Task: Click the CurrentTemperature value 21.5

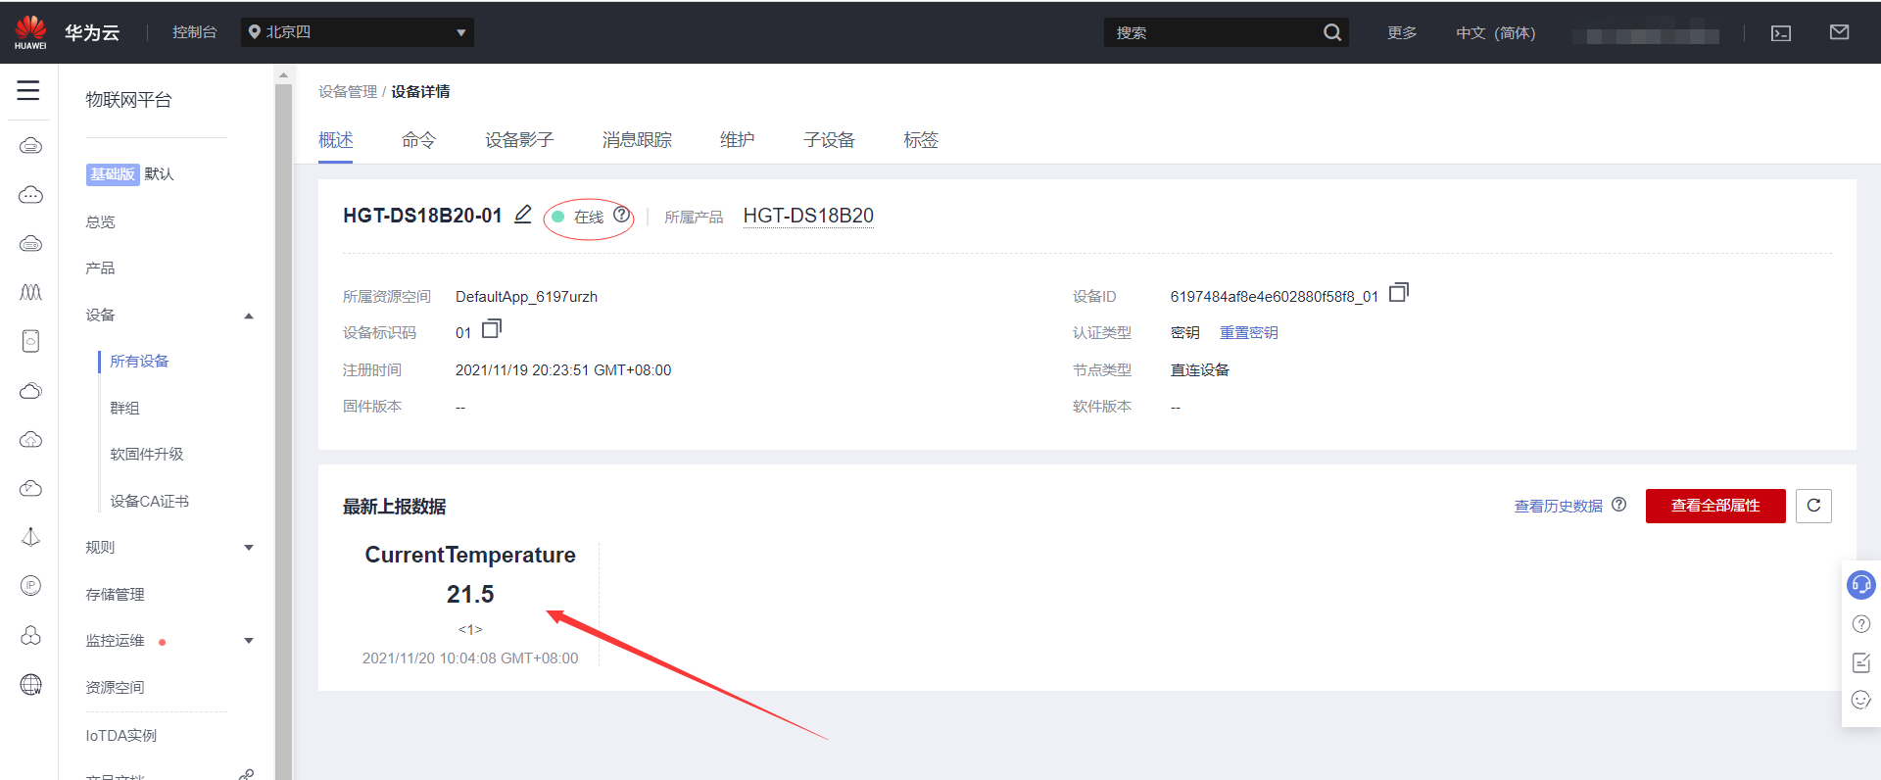Action: pos(470,594)
